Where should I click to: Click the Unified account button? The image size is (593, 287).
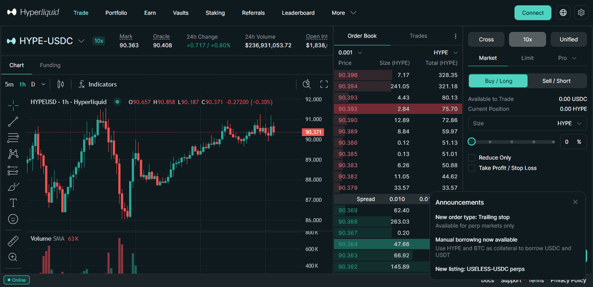(x=569, y=39)
